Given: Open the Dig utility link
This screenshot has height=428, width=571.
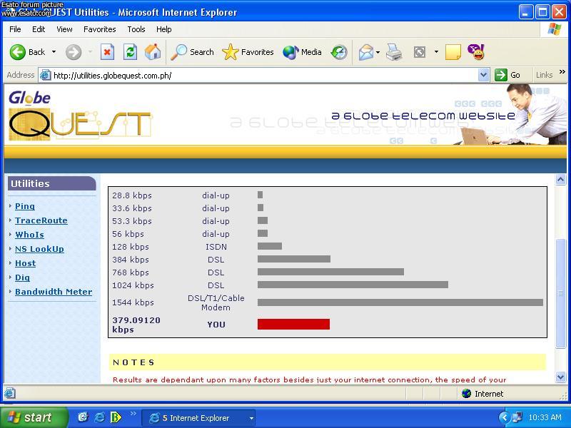Looking at the screenshot, I should (x=22, y=277).
